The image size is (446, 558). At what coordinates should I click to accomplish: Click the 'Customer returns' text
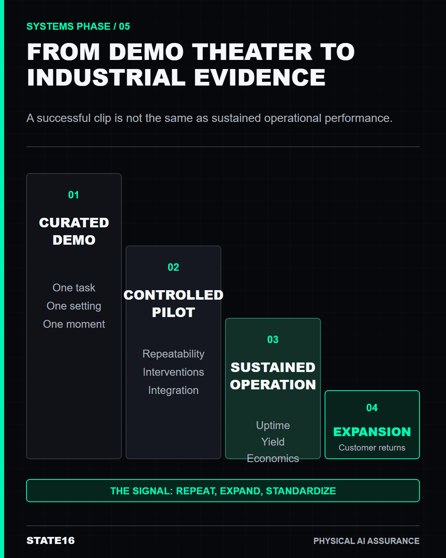pyautogui.click(x=372, y=448)
